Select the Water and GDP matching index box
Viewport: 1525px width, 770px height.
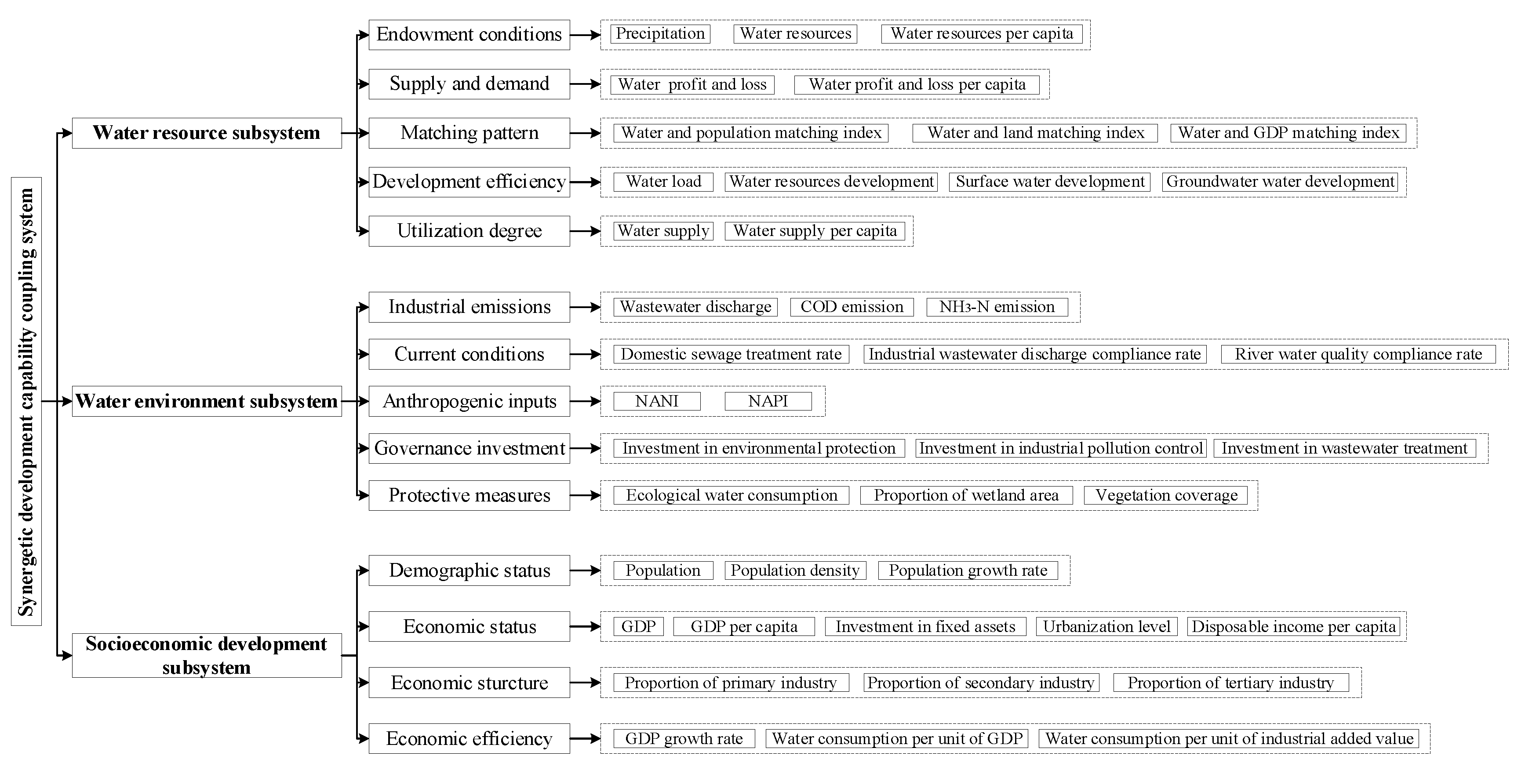(x=1288, y=133)
